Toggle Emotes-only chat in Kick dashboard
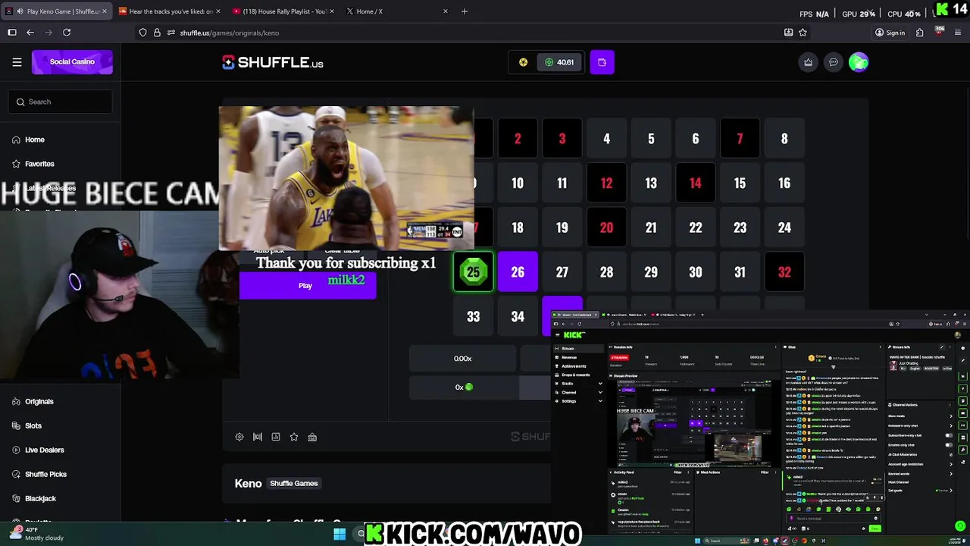 (949, 445)
